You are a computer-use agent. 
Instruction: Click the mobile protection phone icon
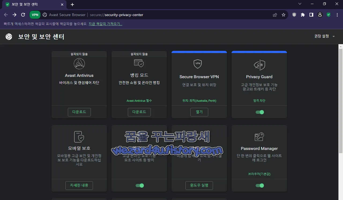[x=79, y=137]
